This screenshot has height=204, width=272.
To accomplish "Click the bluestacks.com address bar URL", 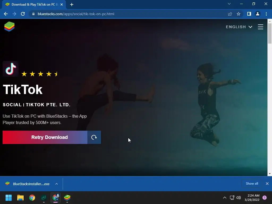I will [x=76, y=14].
